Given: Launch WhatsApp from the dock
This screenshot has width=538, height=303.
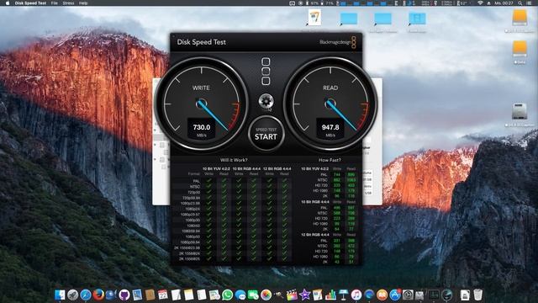Looking at the screenshot, I should (228, 295).
